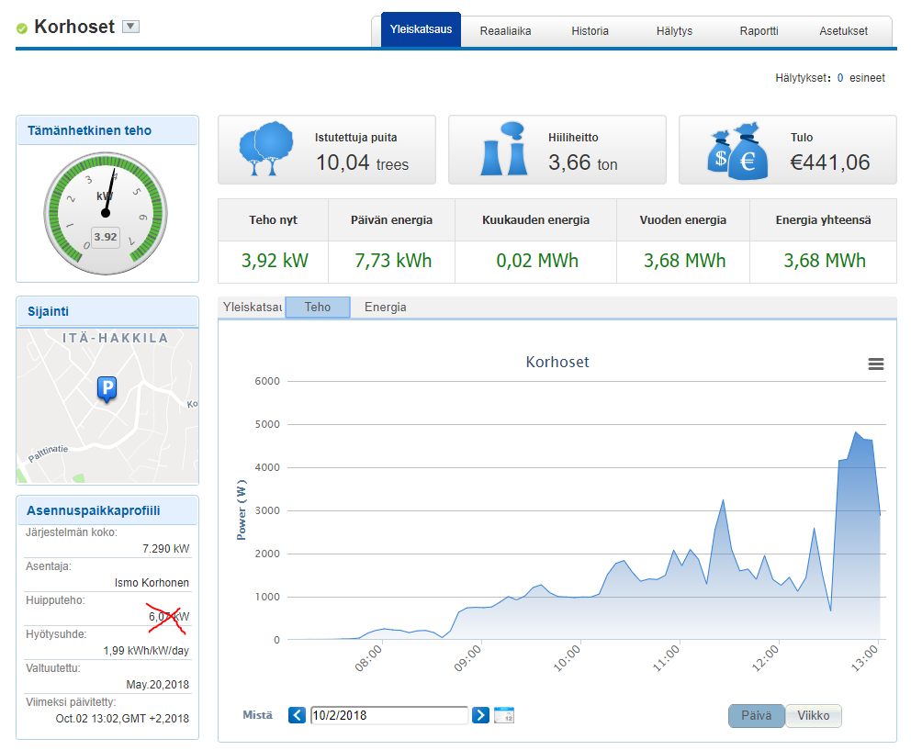This screenshot has width=911, height=750.
Task: Click the commissioned date May.20,2018
Action: coord(157,684)
